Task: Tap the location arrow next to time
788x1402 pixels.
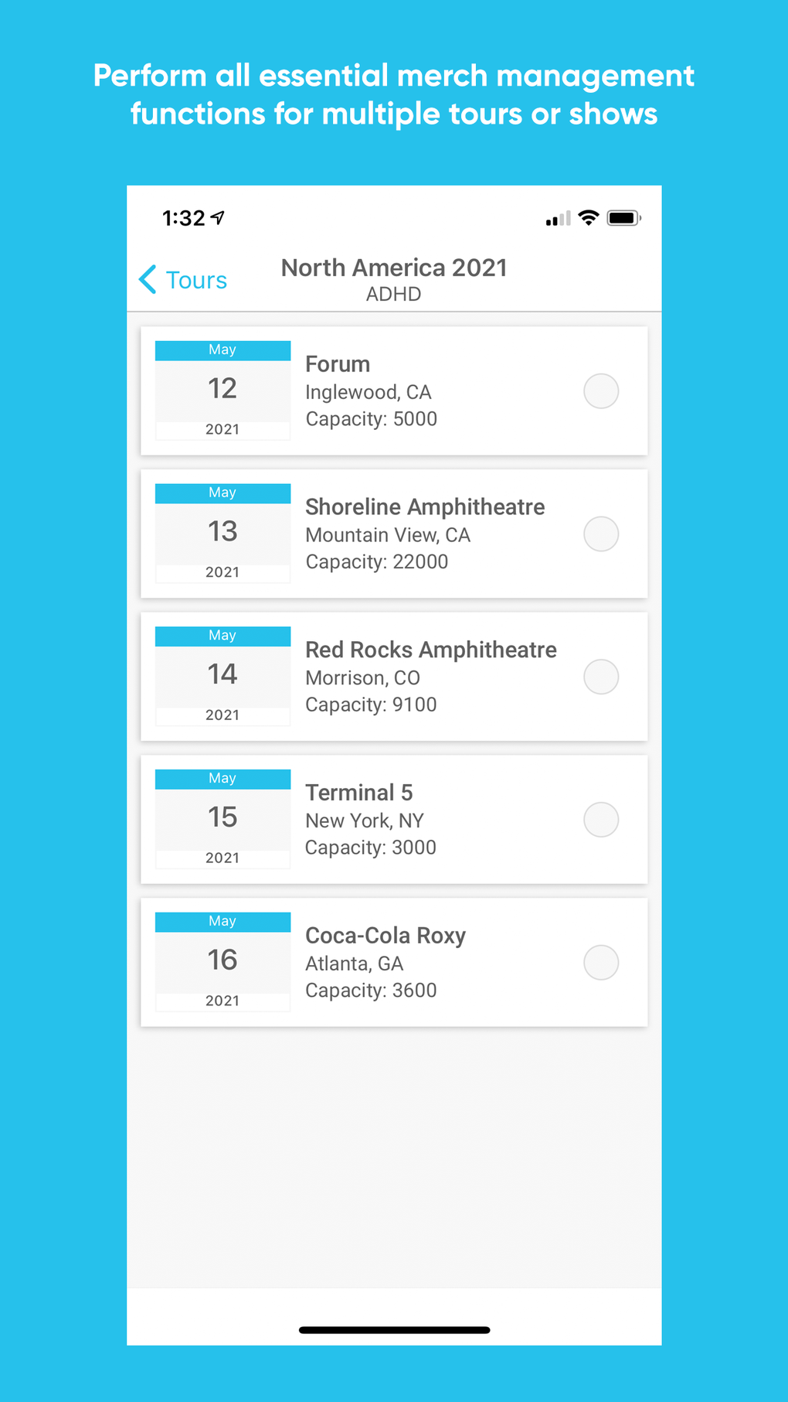Action: click(x=219, y=218)
